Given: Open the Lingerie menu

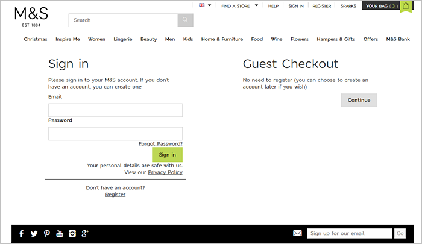Looking at the screenshot, I should click(x=123, y=39).
